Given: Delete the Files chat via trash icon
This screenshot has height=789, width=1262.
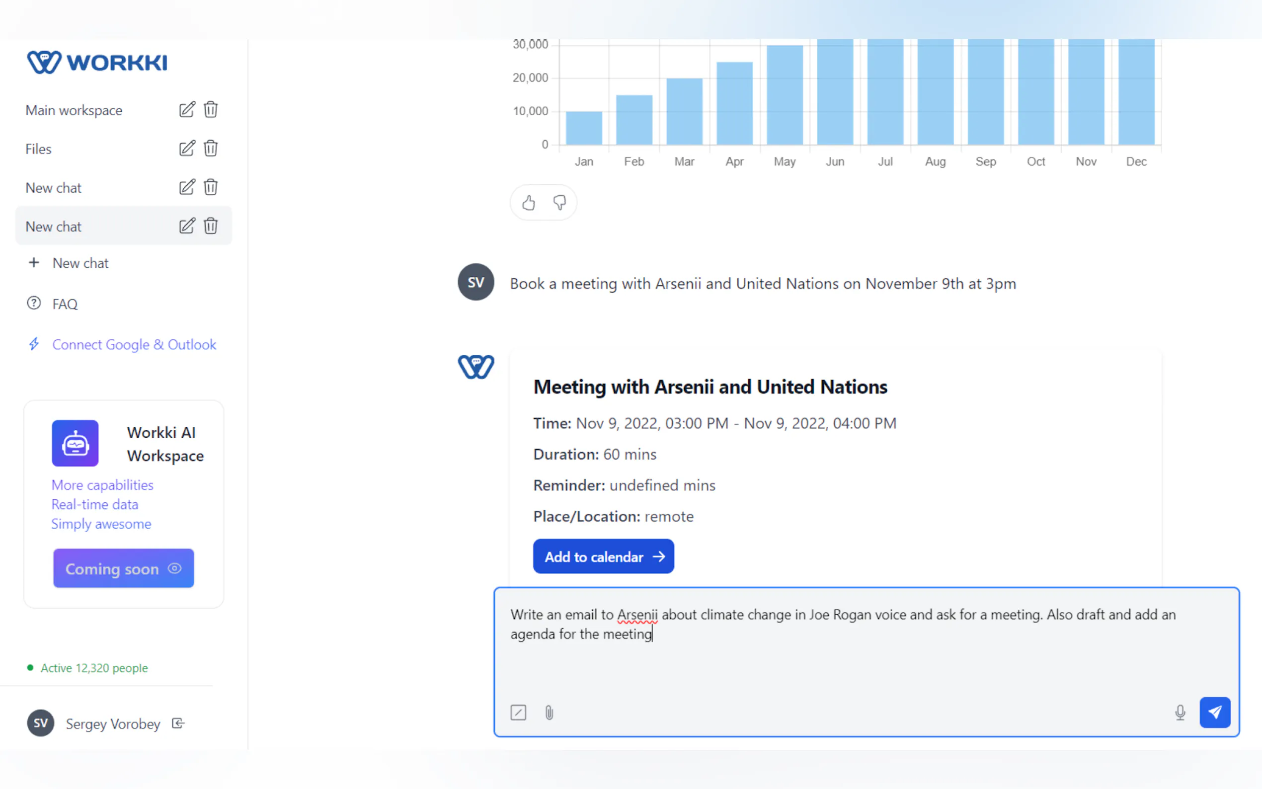Looking at the screenshot, I should (x=210, y=148).
